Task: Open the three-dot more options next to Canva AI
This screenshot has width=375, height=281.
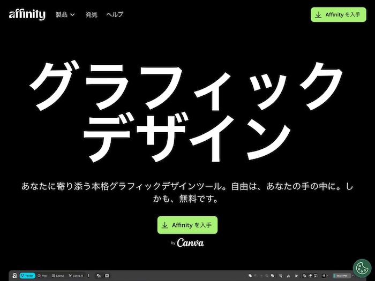Action: 88,276
